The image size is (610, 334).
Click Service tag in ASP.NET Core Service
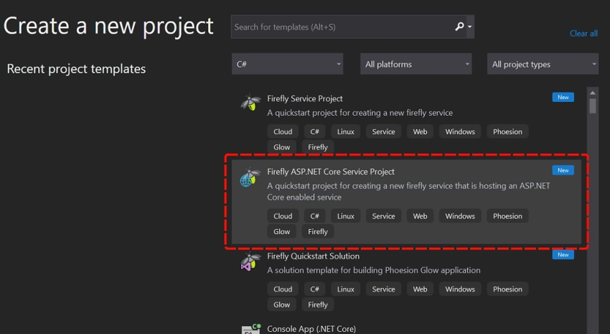(383, 216)
